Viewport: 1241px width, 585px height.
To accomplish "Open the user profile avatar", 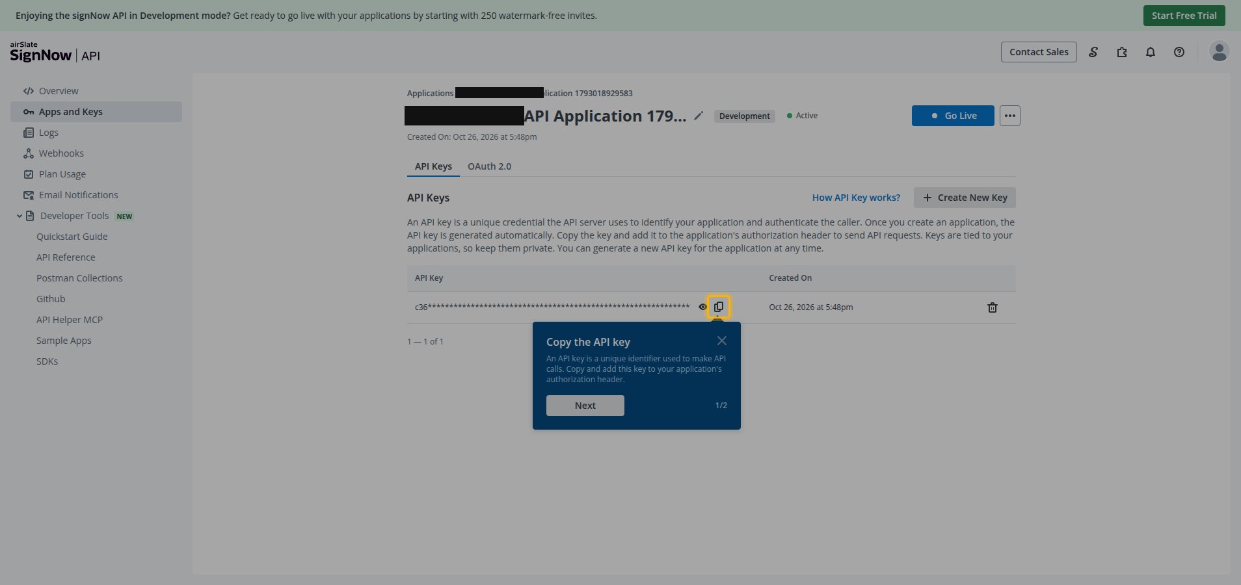I will point(1220,51).
